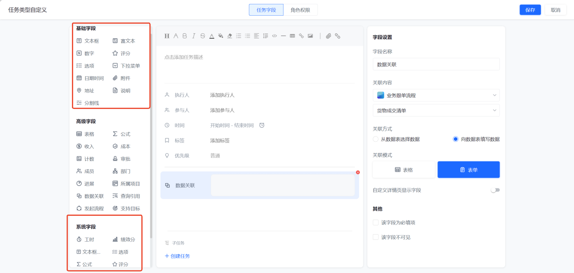The width and height of the screenshot is (574, 273).
Task: Toggle bold formatting in description toolbar
Action: point(184,36)
